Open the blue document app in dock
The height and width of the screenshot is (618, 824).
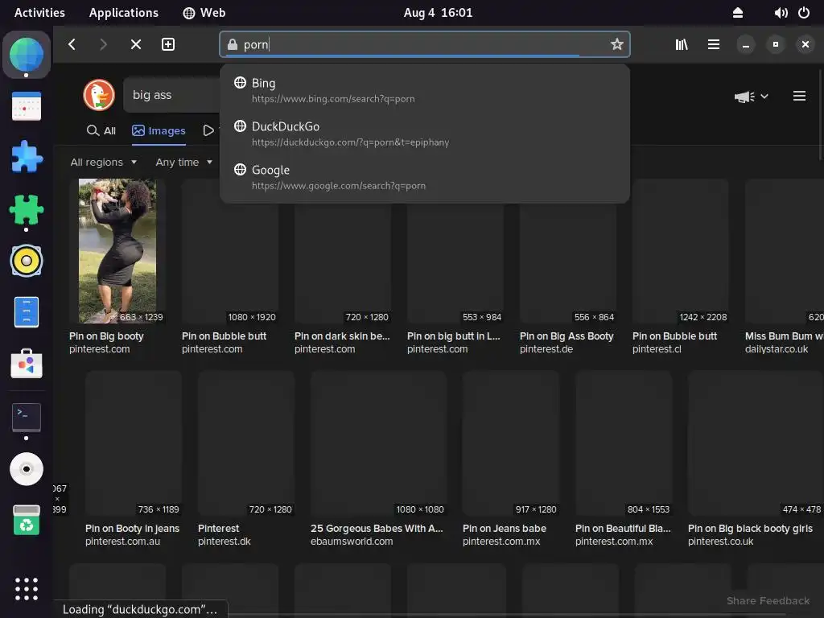[x=27, y=311]
